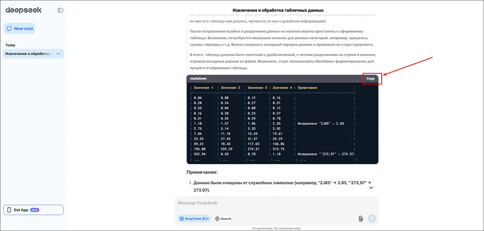The height and width of the screenshot is (231, 484).
Task: Collapse the sidebar with the toggle icon
Action: click(60, 10)
